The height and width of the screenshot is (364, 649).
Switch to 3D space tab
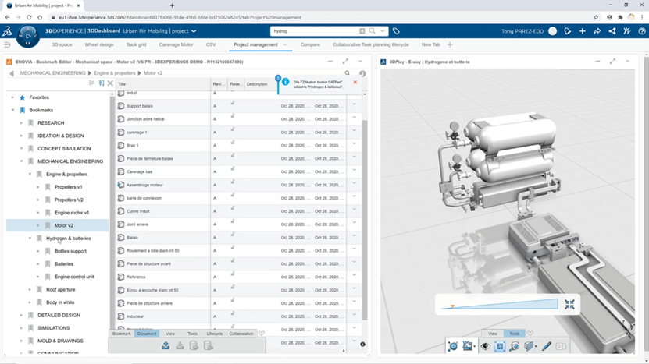(x=62, y=44)
